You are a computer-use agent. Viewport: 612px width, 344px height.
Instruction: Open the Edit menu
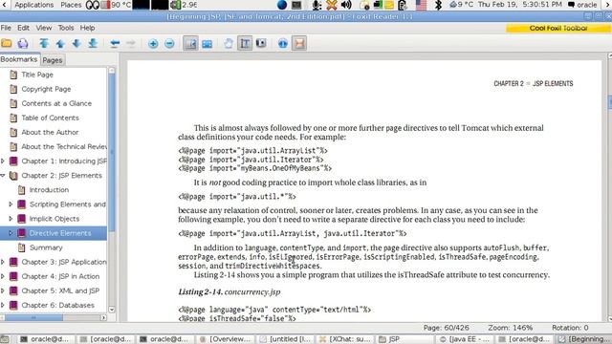pyautogui.click(x=23, y=28)
